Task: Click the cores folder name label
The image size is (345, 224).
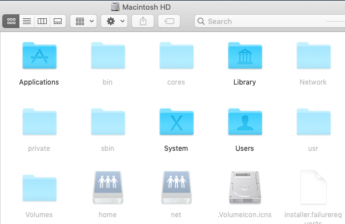Action: (x=176, y=82)
